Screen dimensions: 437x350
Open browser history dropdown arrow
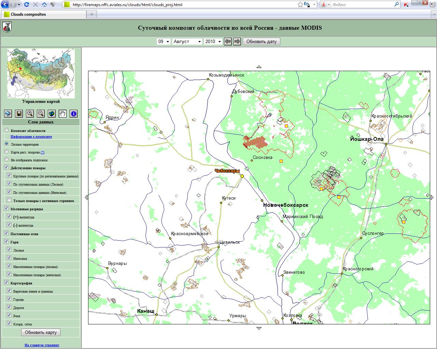[19, 4]
